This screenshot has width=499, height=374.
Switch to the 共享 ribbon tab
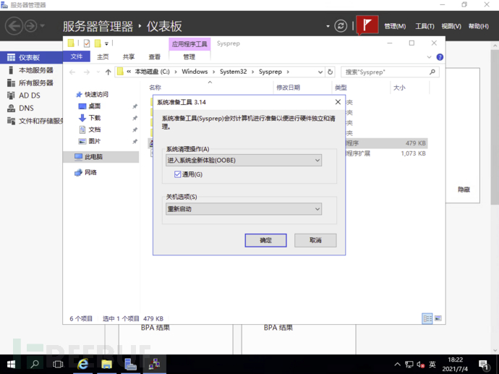(129, 56)
